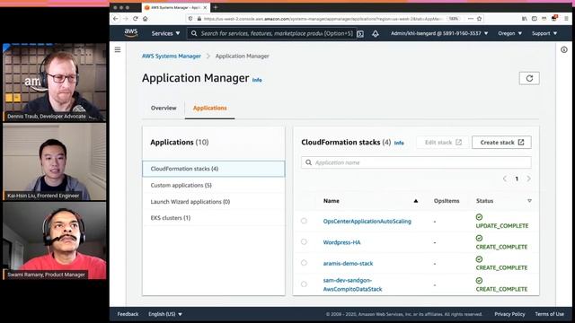Click the Create stack button
This screenshot has width=575, height=323.
(x=501, y=143)
